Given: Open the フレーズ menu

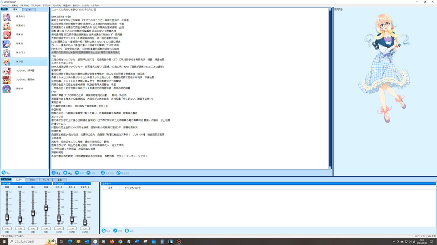Looking at the screenshot, I should pos(56,5).
